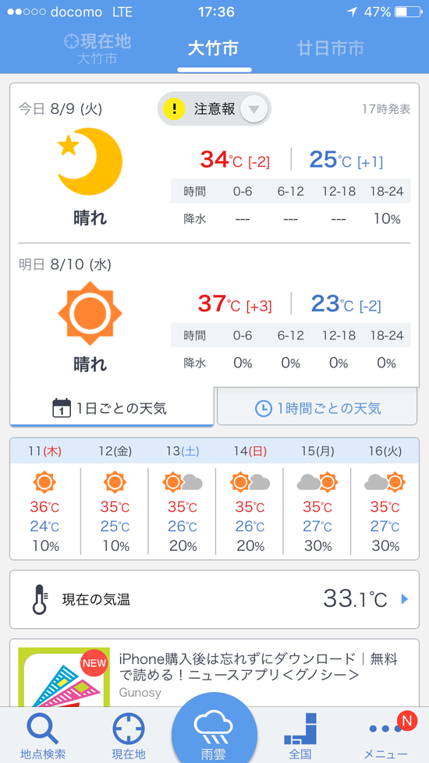Tap the Gunosy ad thumbnail image
The image size is (429, 763).
click(x=64, y=677)
